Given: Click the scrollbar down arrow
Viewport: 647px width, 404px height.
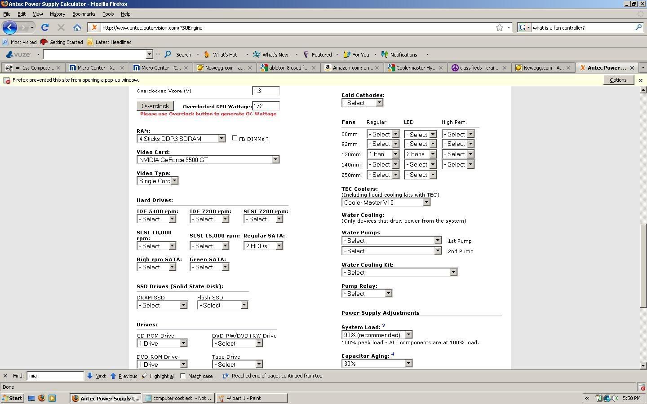Looking at the screenshot, I should coord(643,366).
